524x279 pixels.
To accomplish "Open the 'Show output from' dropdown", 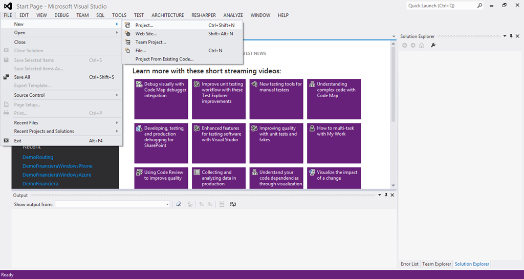I will pyautogui.click(x=167, y=204).
